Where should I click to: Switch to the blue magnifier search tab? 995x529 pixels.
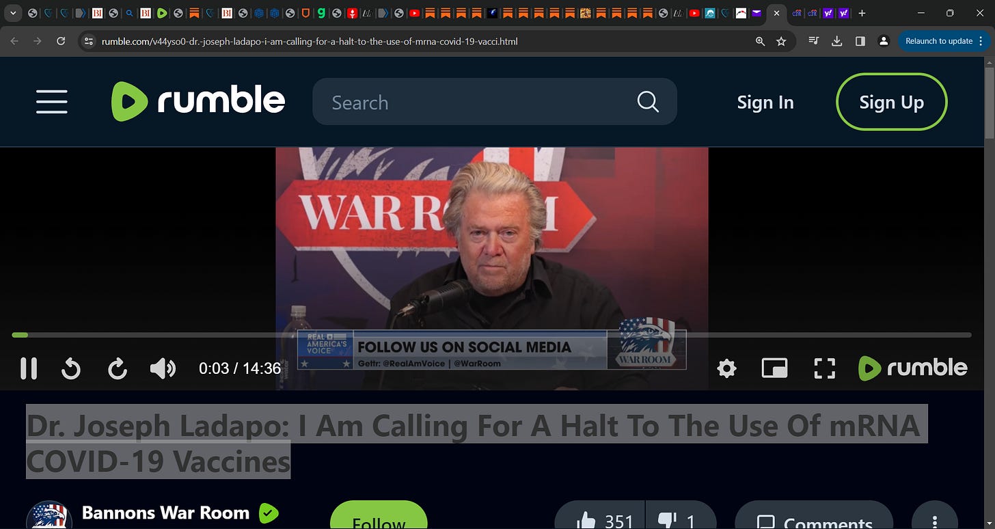pos(129,13)
